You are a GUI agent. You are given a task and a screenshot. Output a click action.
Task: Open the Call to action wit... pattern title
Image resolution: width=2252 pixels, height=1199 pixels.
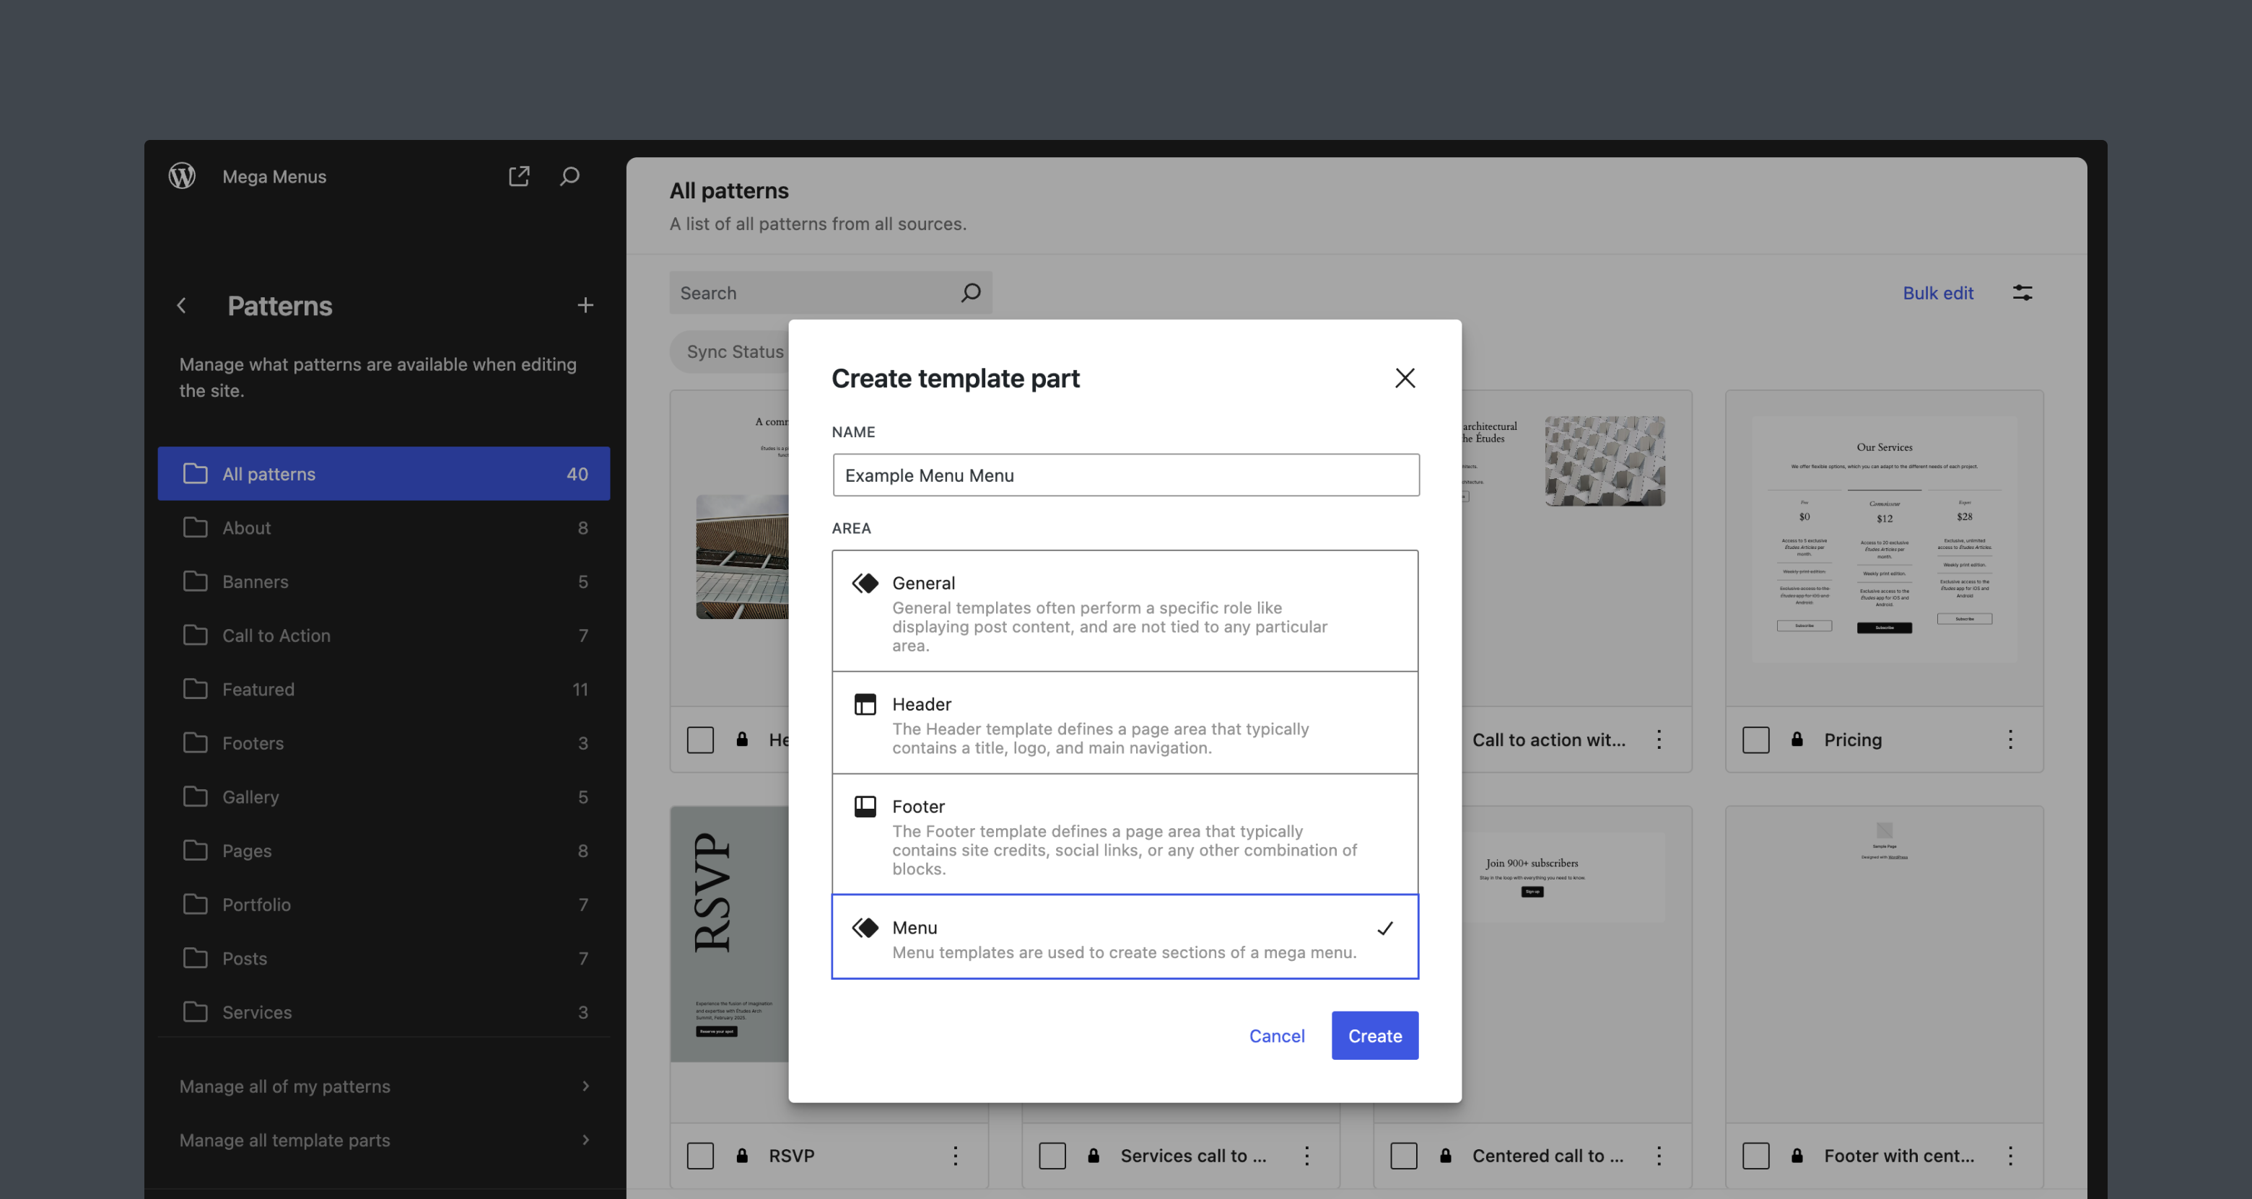pos(1548,739)
